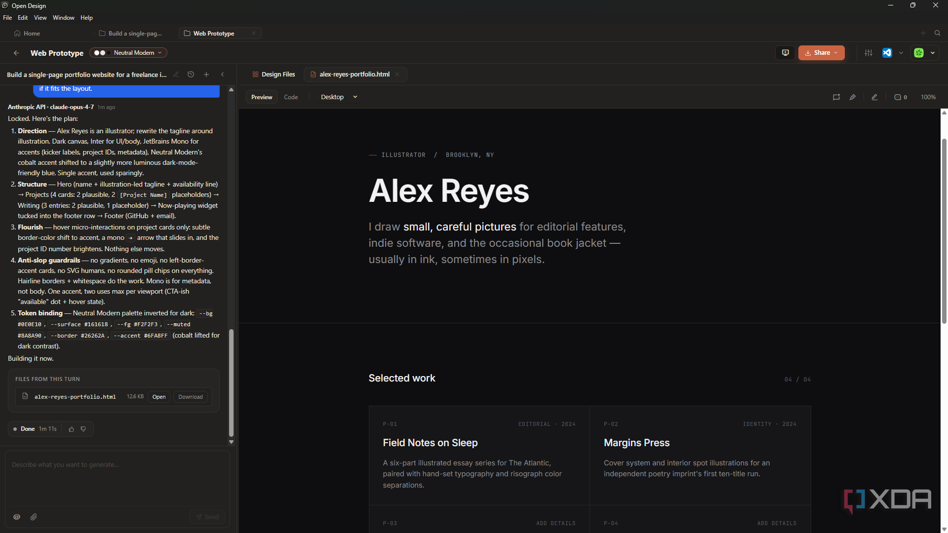
Task: Open the presentation mode monitor icon
Action: [785, 53]
